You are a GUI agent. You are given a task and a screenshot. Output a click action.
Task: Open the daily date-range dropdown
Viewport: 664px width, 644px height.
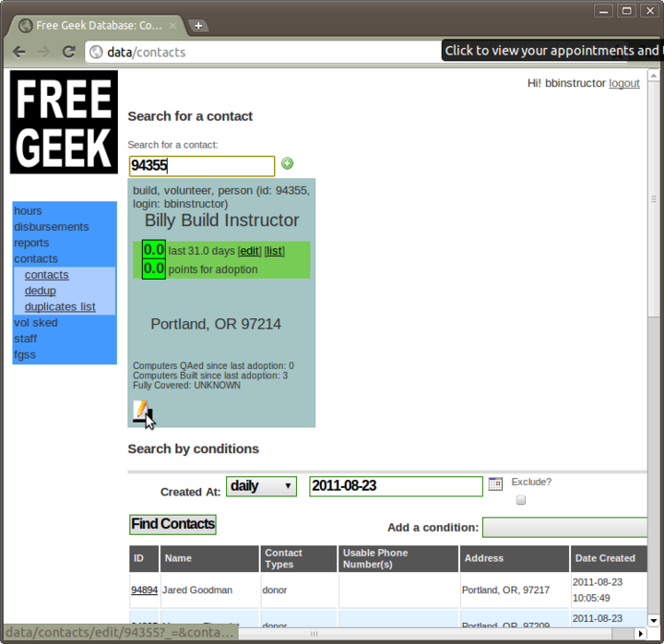click(261, 486)
